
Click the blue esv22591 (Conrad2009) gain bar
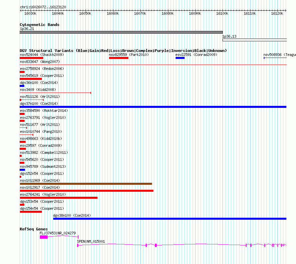(180, 58)
